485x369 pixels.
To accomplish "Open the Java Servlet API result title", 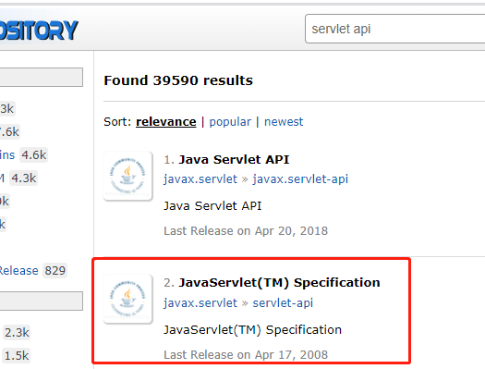I will (x=234, y=159).
